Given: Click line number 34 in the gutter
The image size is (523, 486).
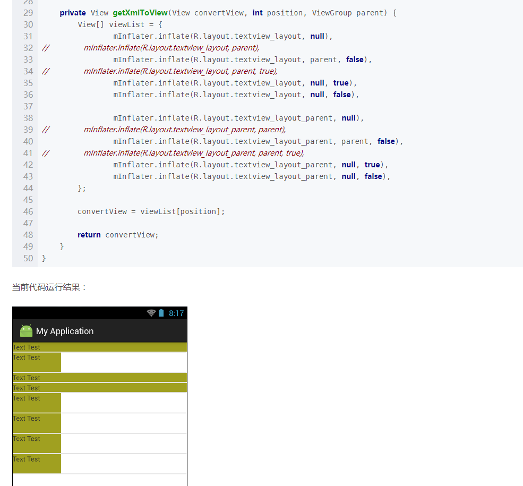Looking at the screenshot, I should click(28, 71).
